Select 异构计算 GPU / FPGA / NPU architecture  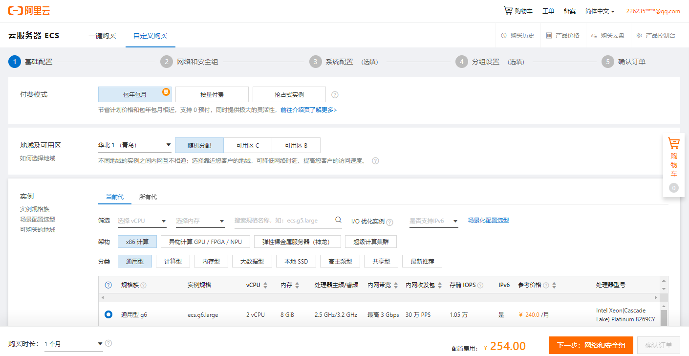pyautogui.click(x=205, y=242)
